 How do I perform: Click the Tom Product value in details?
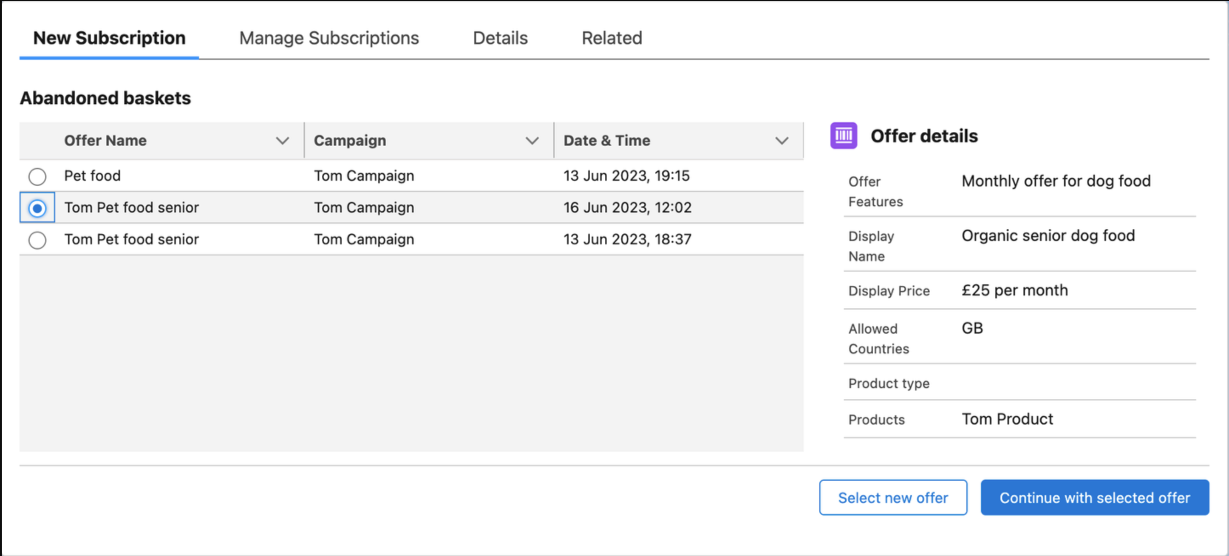1007,419
